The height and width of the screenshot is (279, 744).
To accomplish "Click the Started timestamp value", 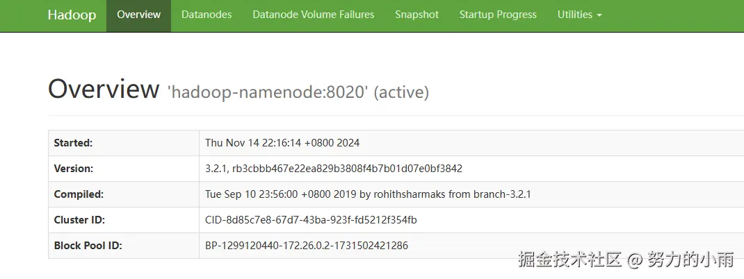I will coord(282,143).
